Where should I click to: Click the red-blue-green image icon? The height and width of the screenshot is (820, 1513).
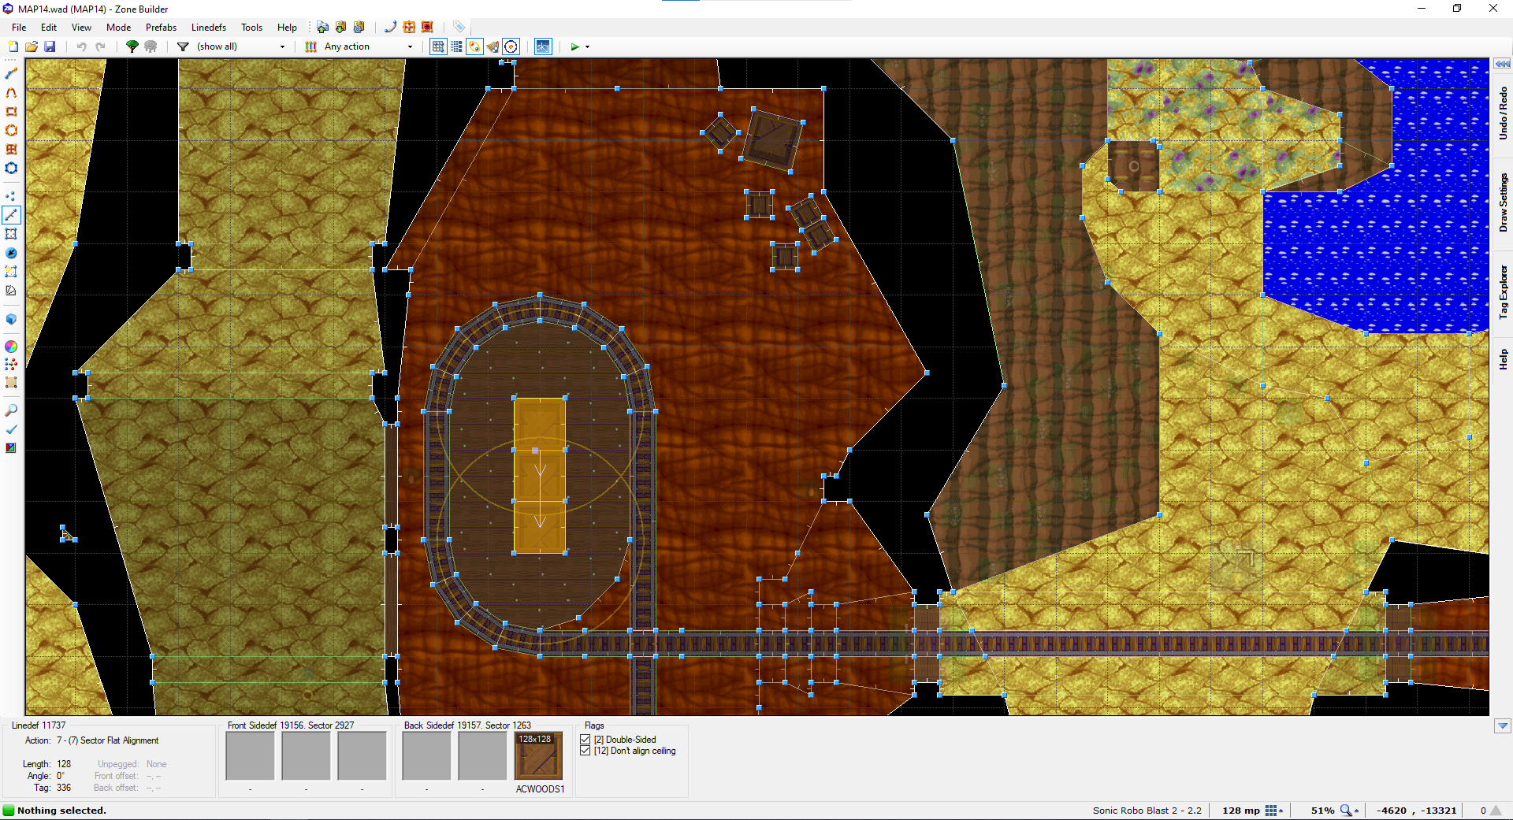11,448
